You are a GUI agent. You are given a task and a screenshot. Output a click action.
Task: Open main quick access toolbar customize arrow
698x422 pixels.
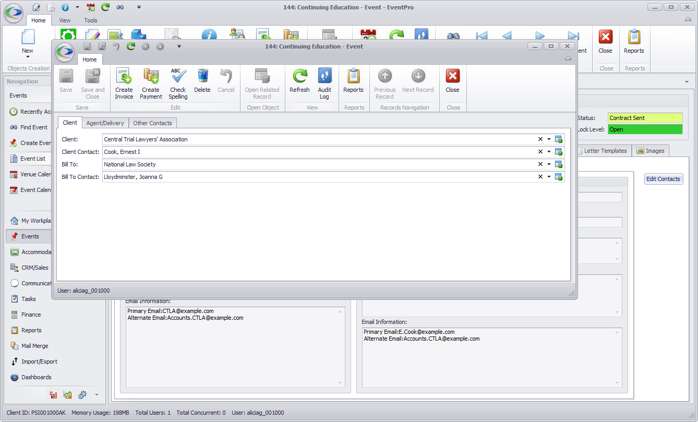pyautogui.click(x=139, y=7)
